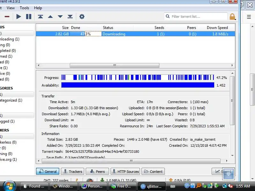Click the pieces Progress bar
Image resolution: width=255 pixels, height=191 pixels.
tap(138, 77)
